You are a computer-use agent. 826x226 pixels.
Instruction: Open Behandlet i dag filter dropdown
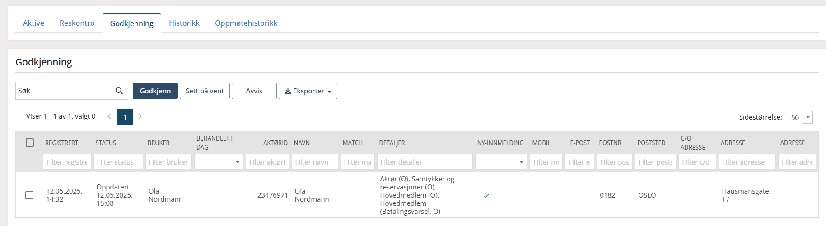point(219,162)
